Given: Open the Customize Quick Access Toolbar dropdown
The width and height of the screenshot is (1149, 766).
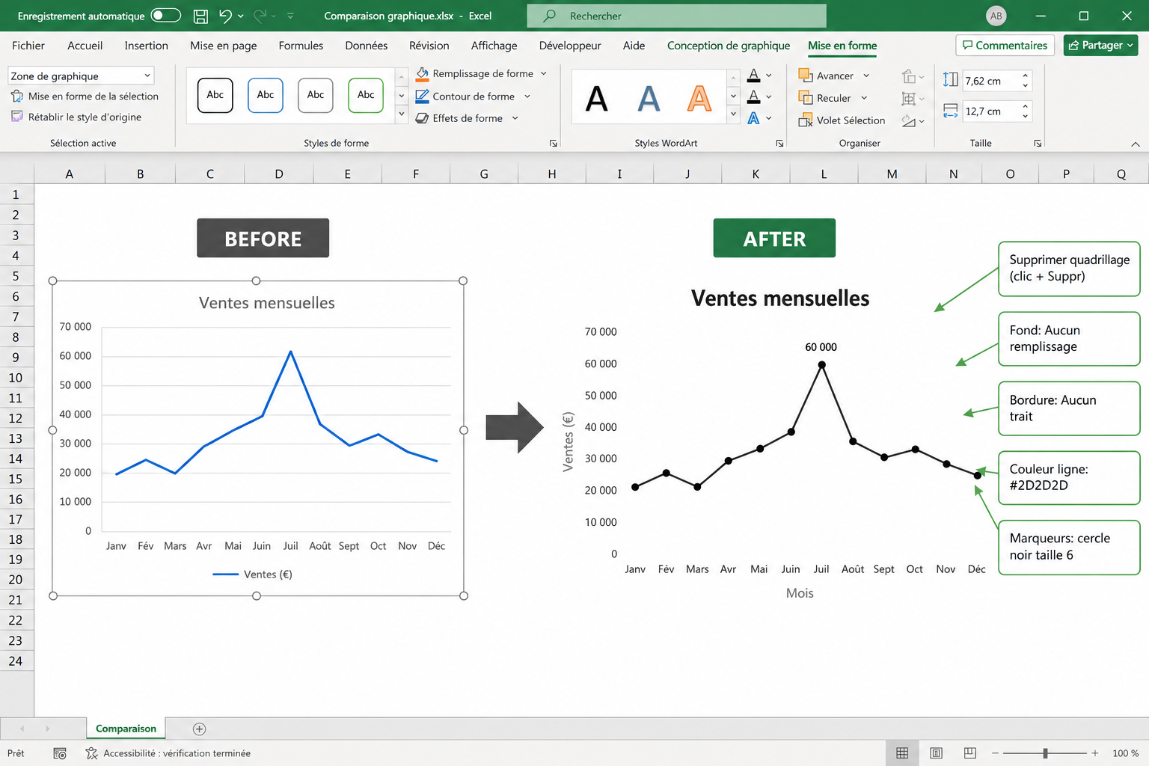Looking at the screenshot, I should [290, 16].
